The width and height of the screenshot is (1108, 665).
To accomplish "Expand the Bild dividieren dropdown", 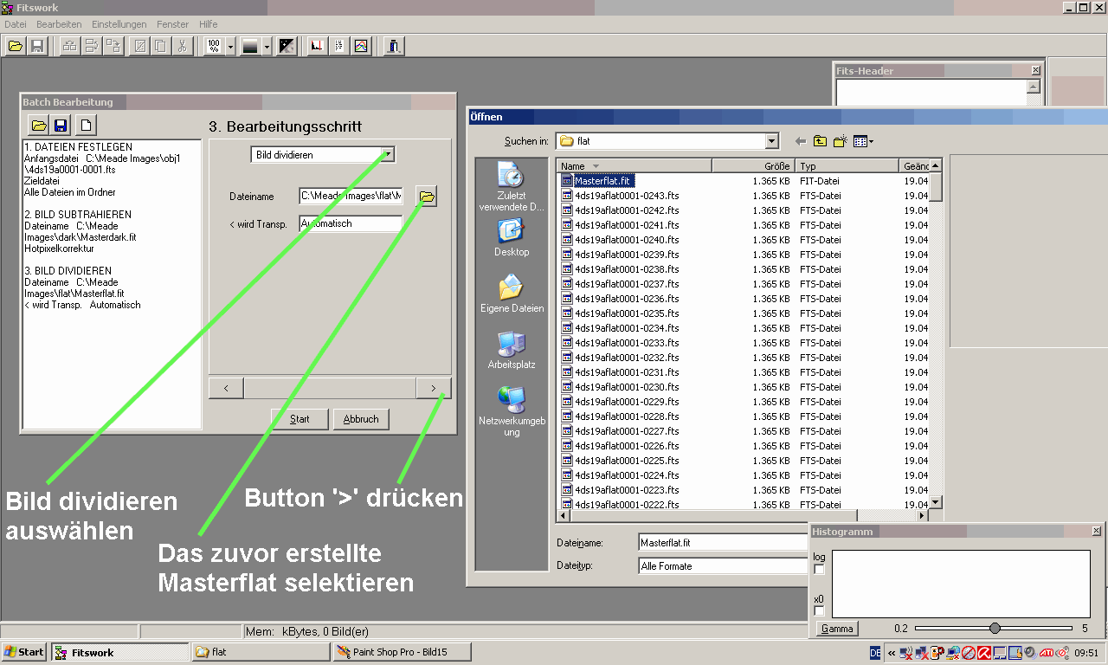I will click(389, 155).
